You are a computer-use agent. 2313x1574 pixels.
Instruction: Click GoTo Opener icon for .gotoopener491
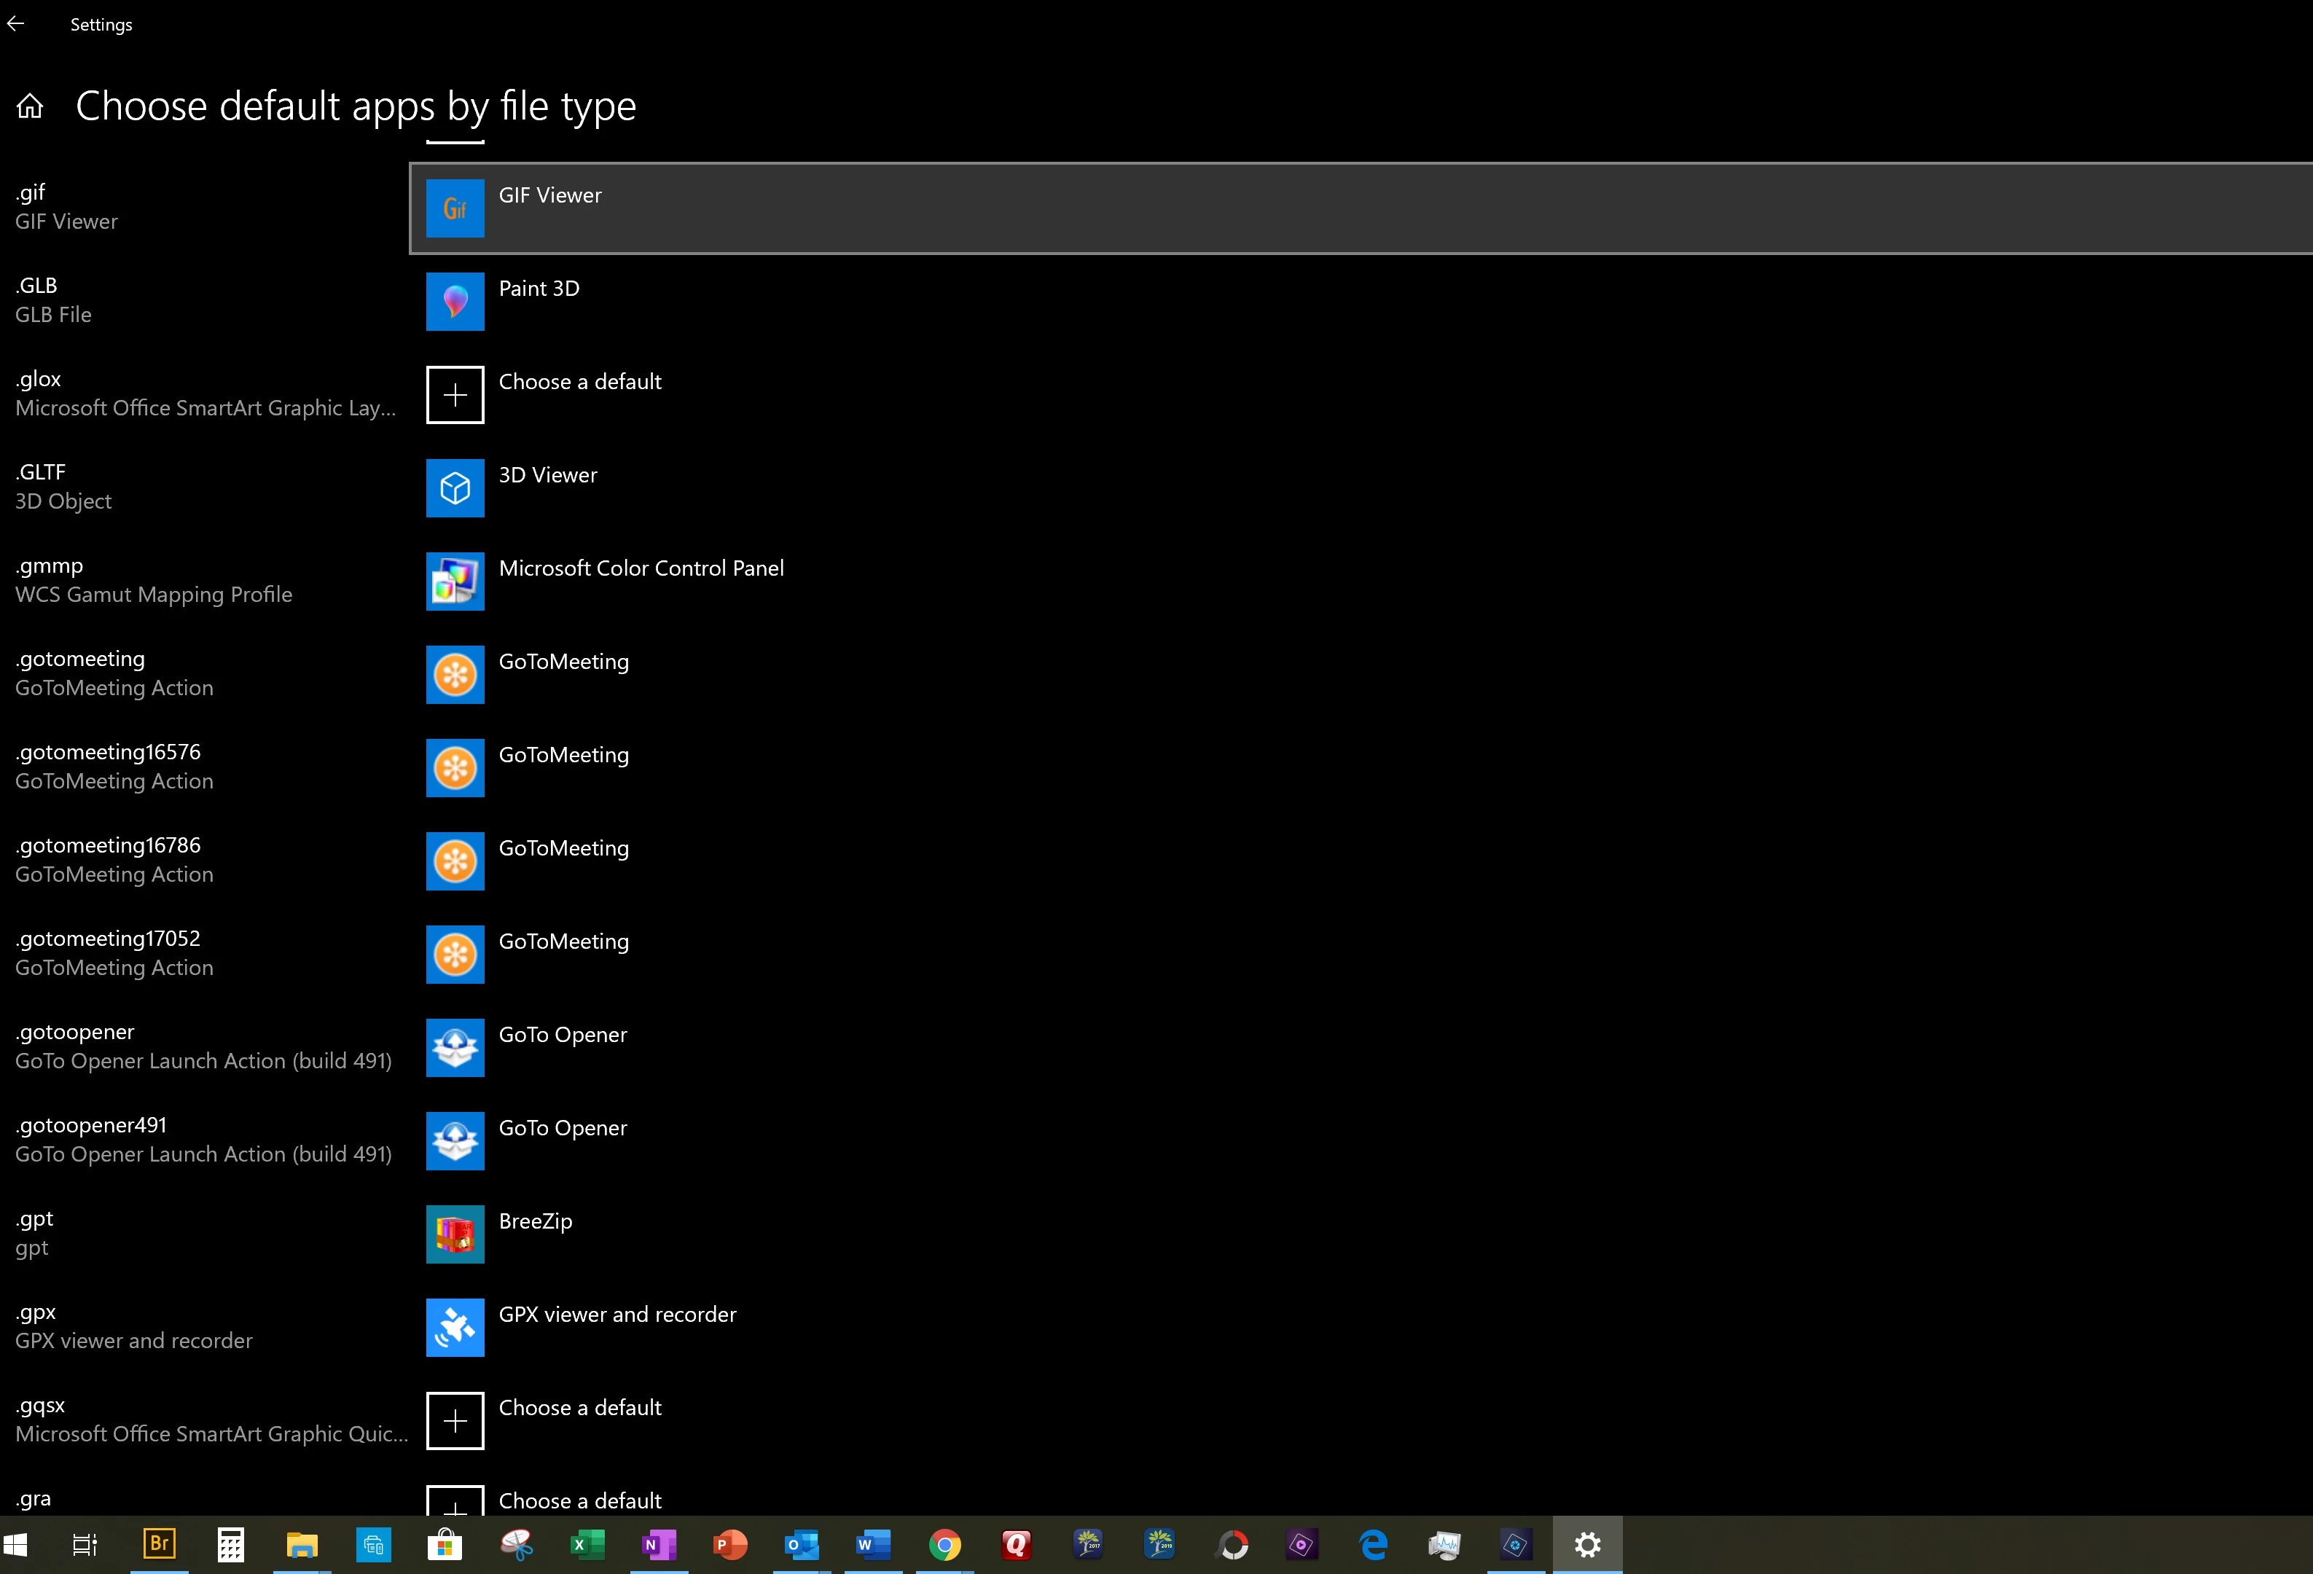455,1141
